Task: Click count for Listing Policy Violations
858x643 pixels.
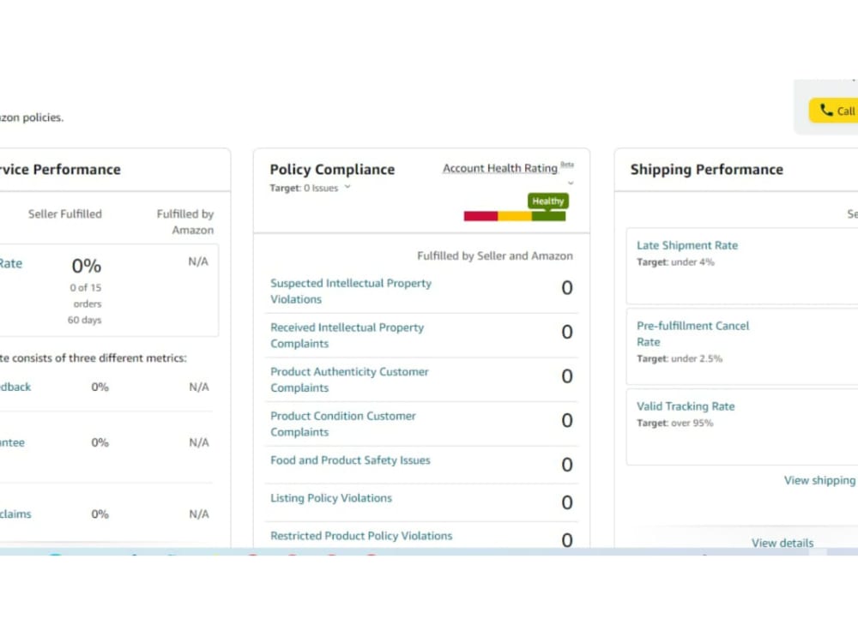Action: click(567, 502)
